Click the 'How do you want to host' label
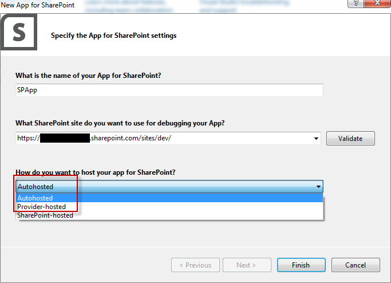 click(x=96, y=172)
